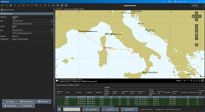205x112 pixels.
Task: Click the Print Waypoints button
Action: click(x=10, y=106)
